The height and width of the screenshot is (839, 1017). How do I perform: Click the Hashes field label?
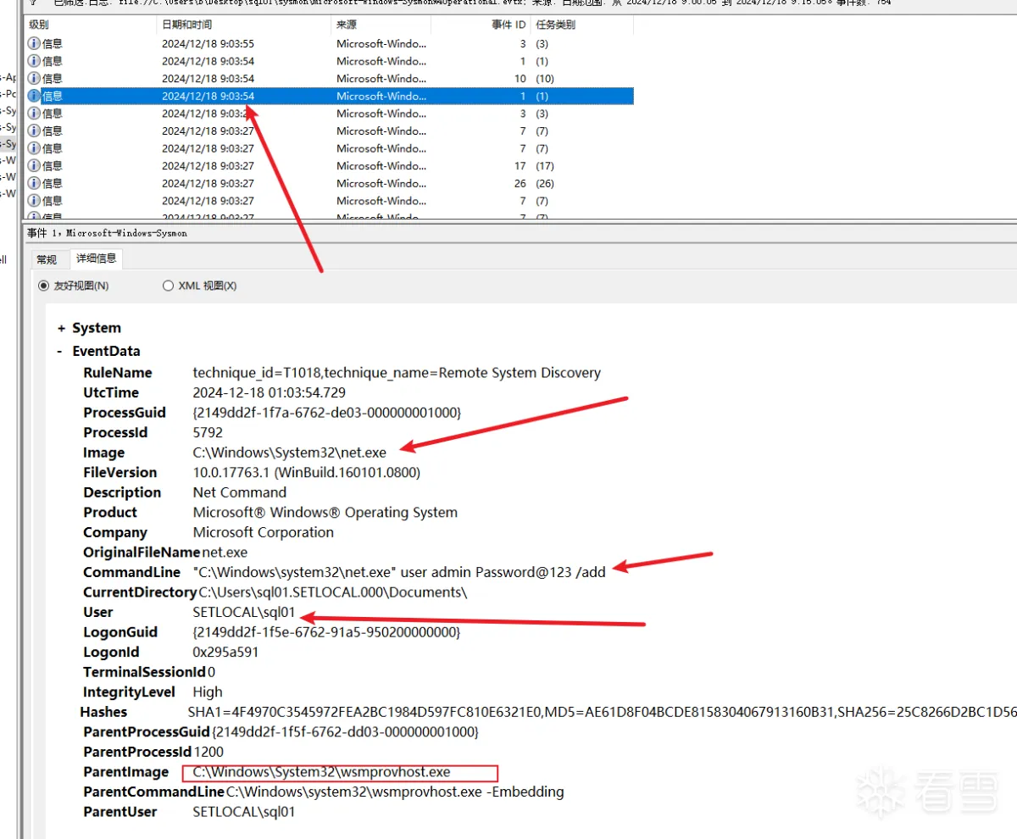103,713
